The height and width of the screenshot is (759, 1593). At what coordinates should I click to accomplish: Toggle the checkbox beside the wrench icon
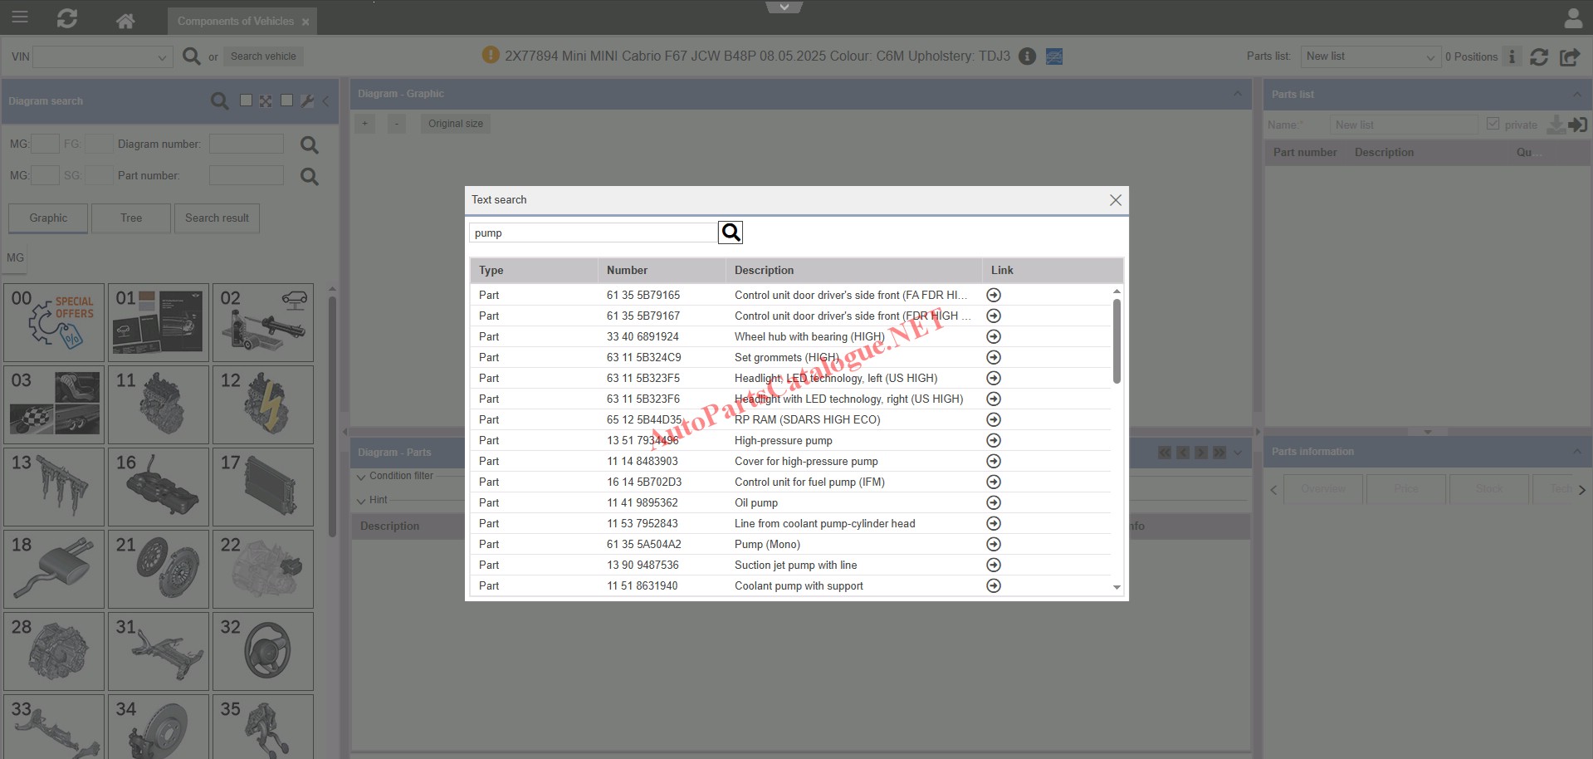pyautogui.click(x=286, y=100)
